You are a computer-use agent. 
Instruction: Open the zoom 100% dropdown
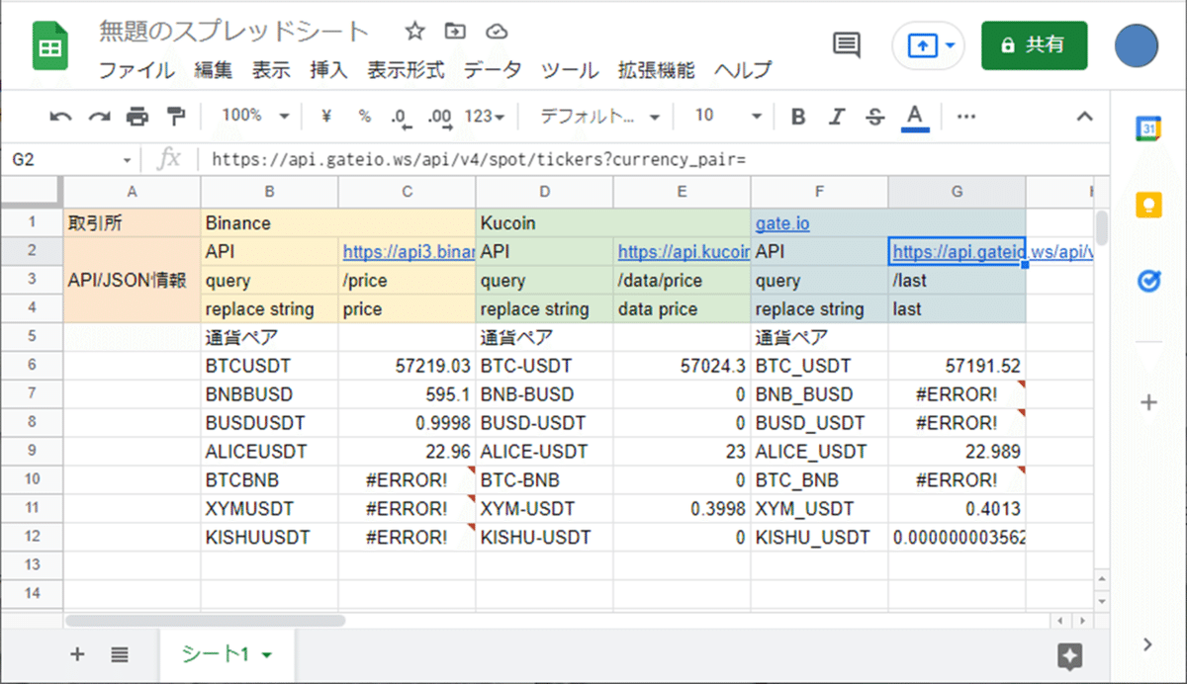tap(255, 116)
